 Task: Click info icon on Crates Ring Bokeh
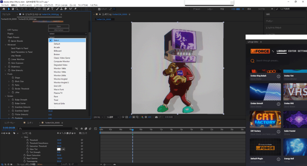click(x=278, y=77)
